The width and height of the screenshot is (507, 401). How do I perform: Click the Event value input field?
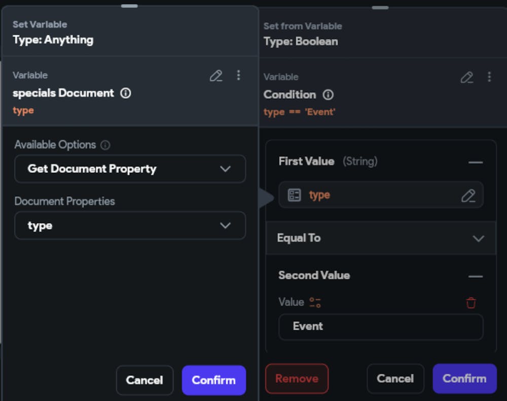coord(380,326)
